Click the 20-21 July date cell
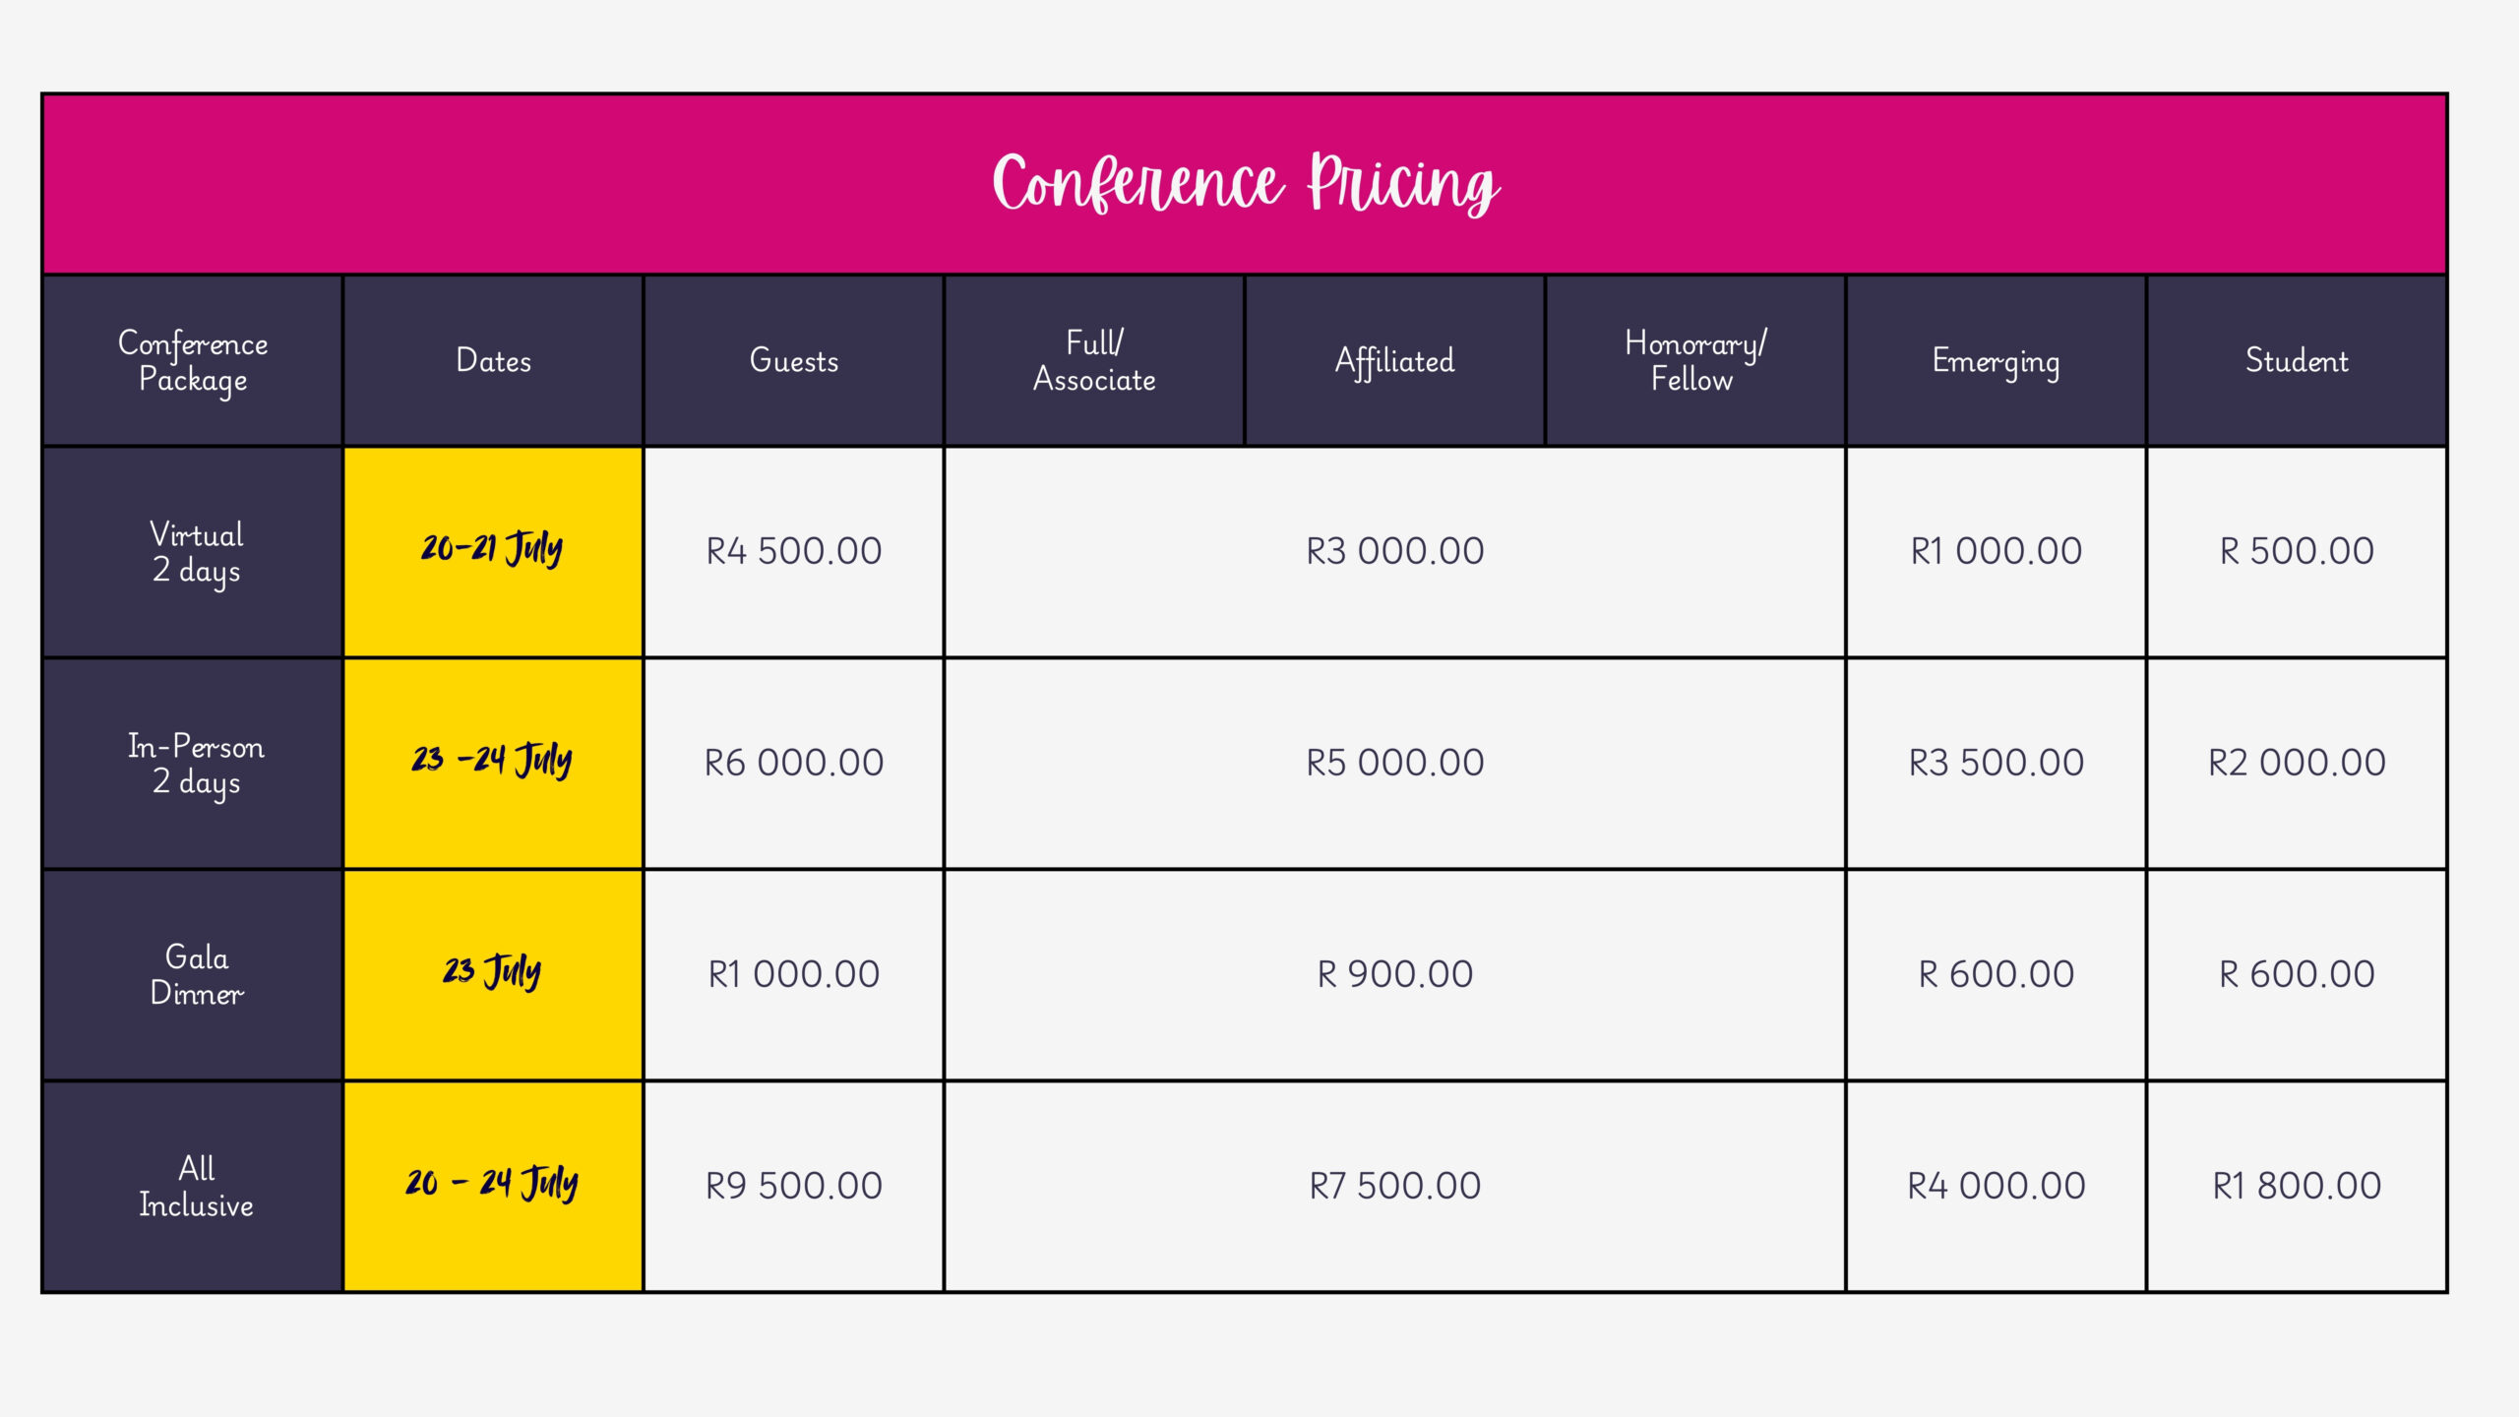 pyautogui.click(x=493, y=552)
